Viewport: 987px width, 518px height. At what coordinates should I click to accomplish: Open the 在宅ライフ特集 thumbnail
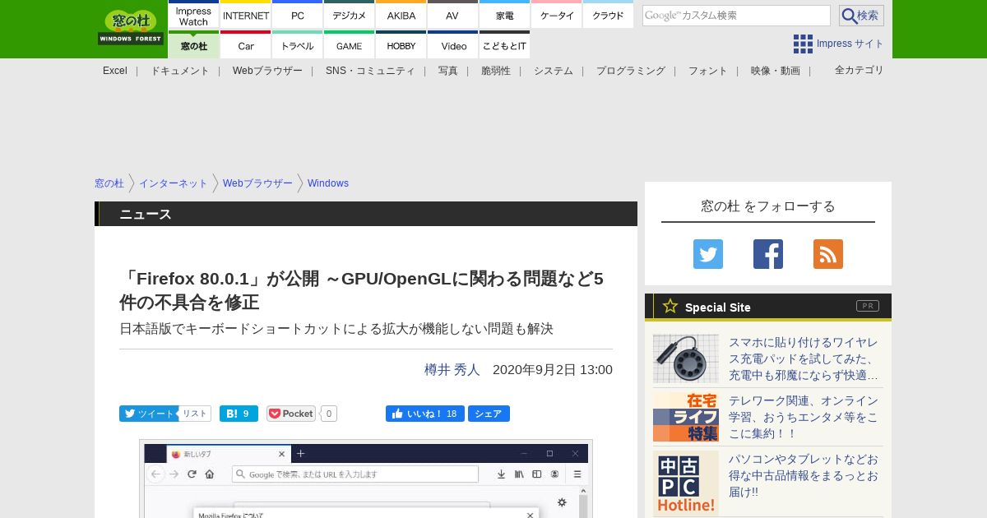[686, 417]
